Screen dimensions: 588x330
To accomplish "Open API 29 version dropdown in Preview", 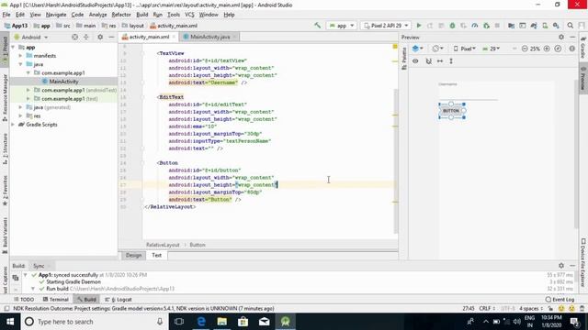I will click(x=491, y=49).
